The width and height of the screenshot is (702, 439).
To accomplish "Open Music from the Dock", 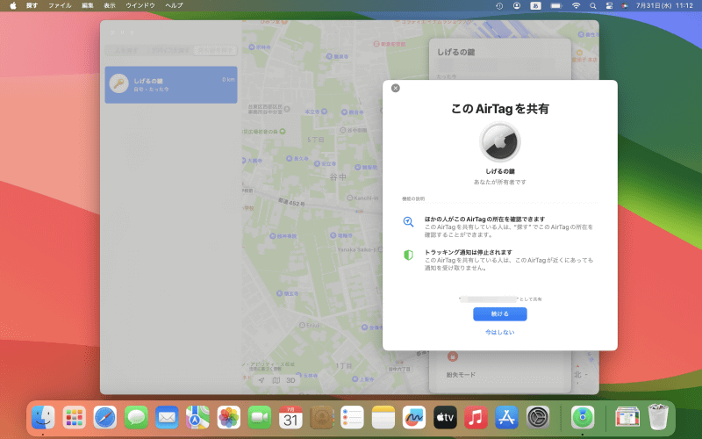I will [476, 417].
